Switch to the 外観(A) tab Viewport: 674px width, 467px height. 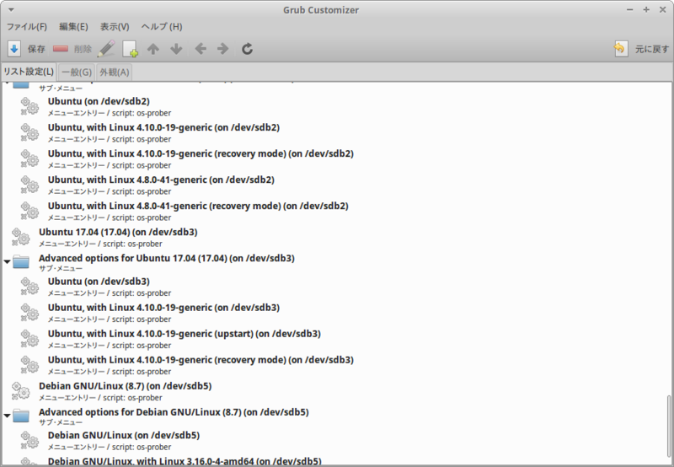115,72
